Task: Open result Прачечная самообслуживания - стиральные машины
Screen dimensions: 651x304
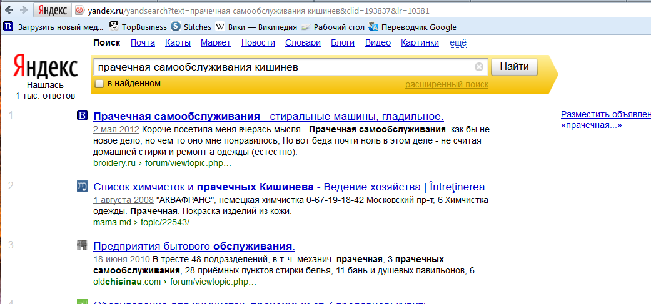Action: click(269, 115)
